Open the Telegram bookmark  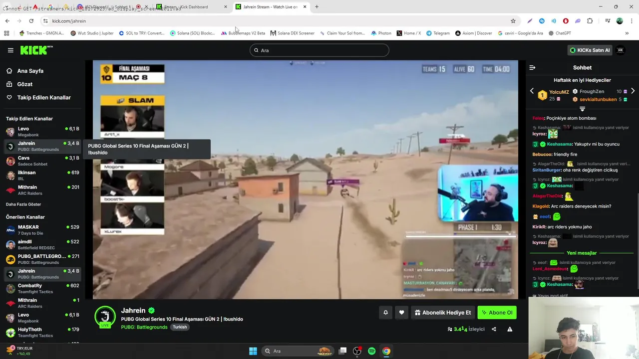[x=437, y=33]
